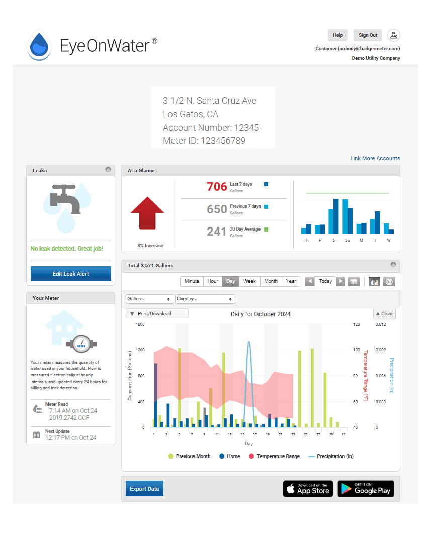
Task: Click the '7:14 AM on Oct 24' meter read time
Action: pos(73,411)
